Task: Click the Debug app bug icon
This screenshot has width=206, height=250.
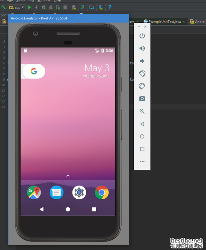Action: point(43,7)
